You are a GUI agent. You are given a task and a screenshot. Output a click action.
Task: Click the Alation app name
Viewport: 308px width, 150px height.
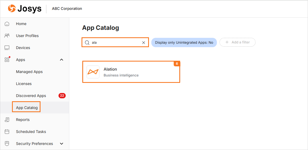[110, 69]
